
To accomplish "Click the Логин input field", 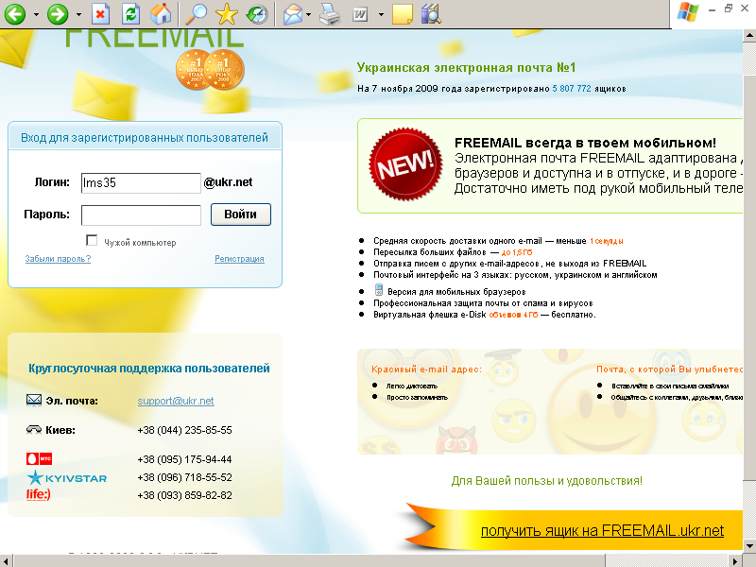I will 141,183.
